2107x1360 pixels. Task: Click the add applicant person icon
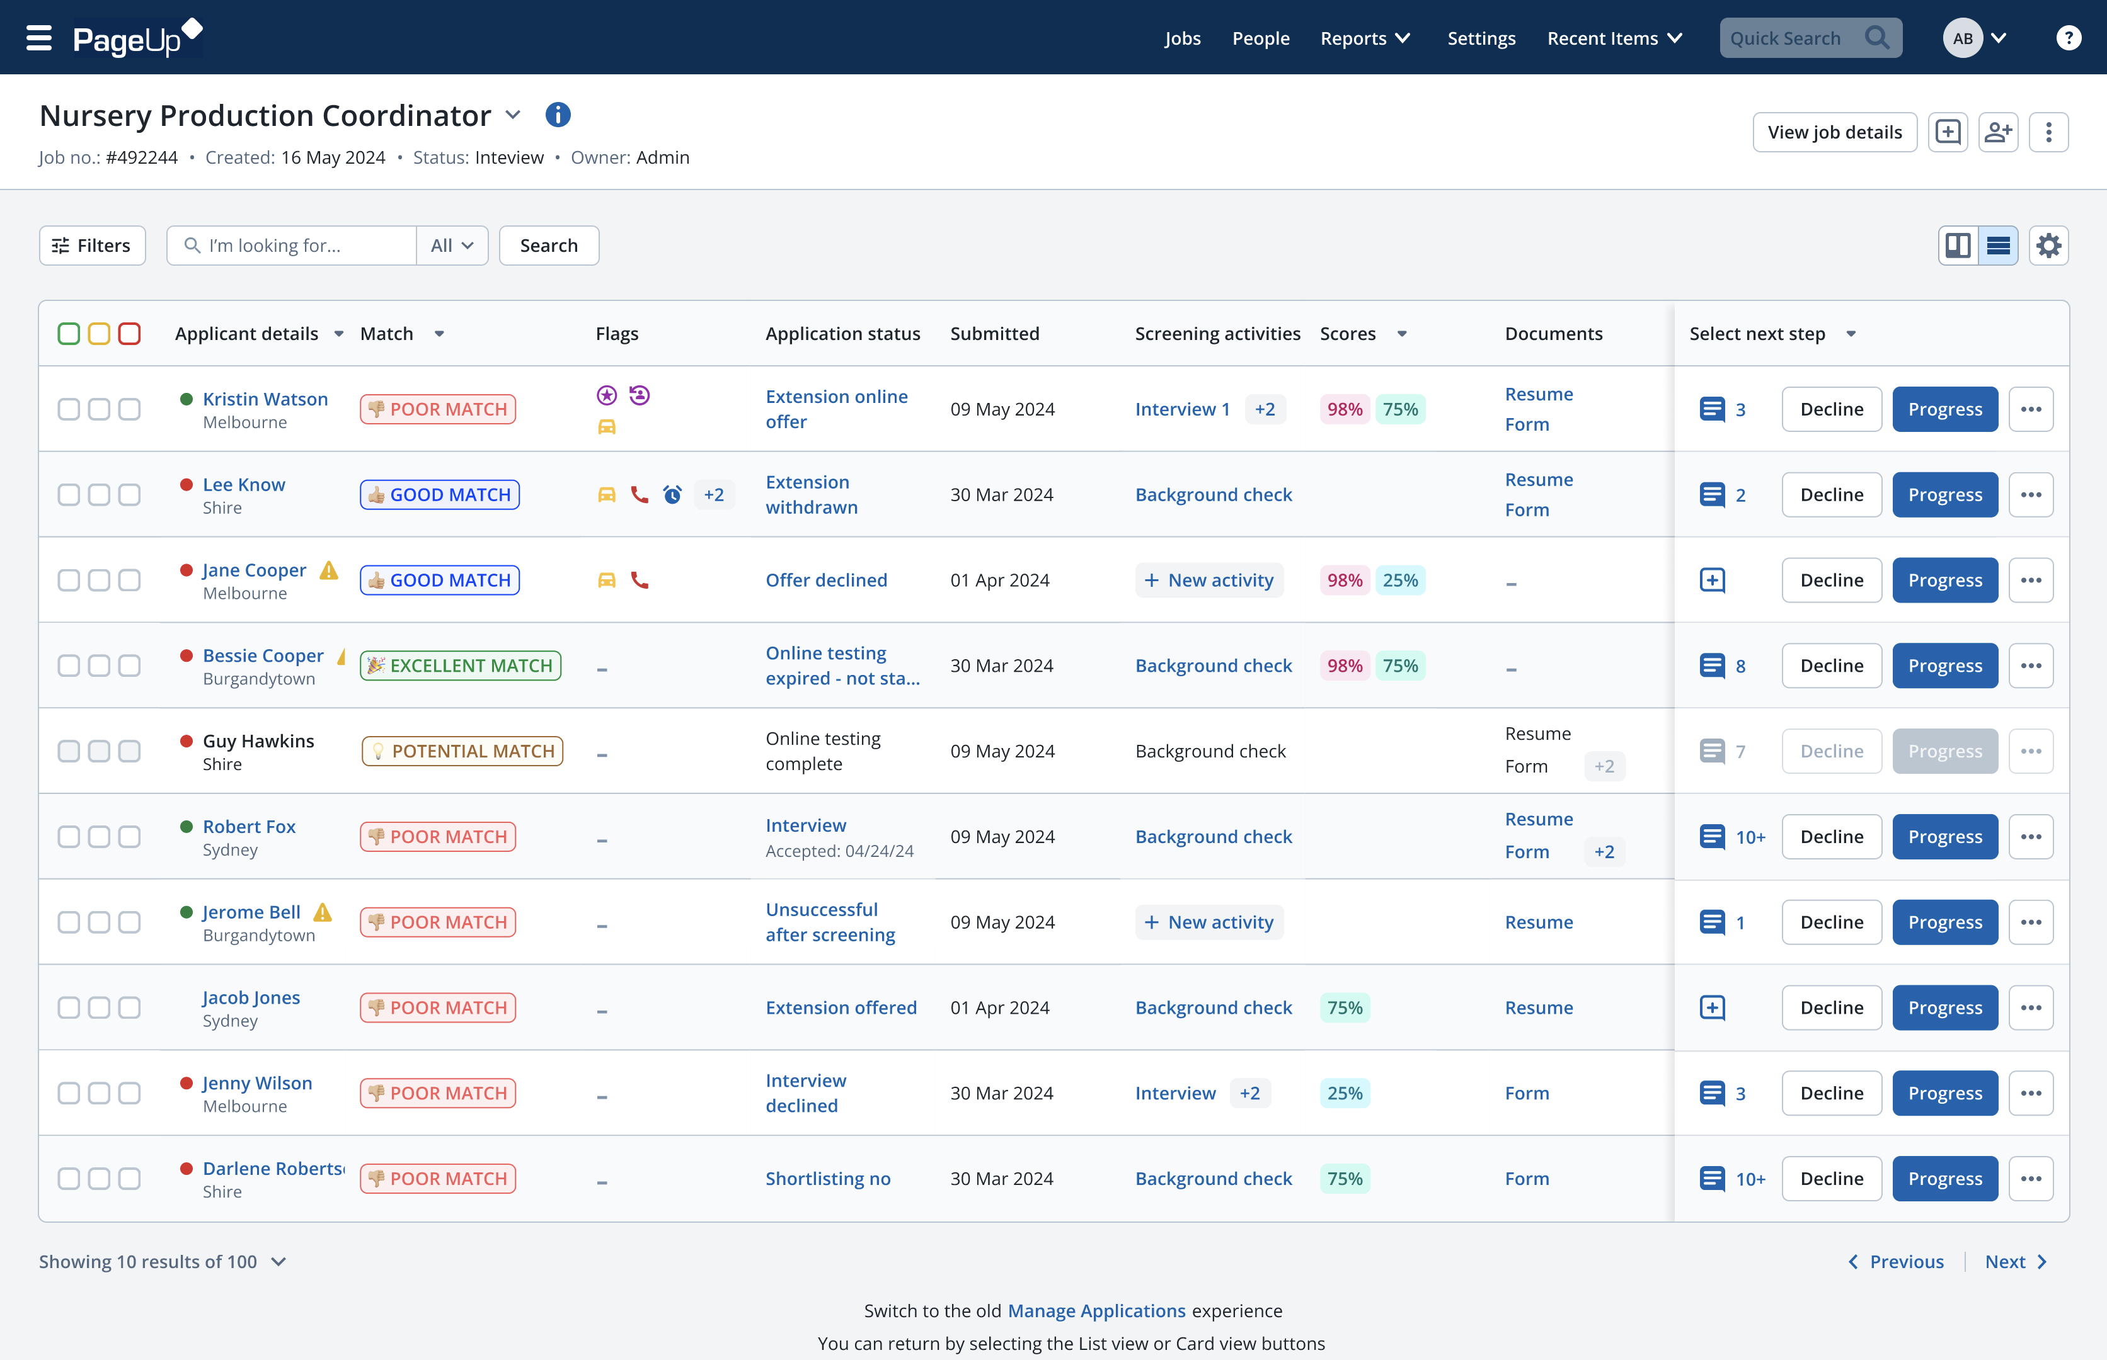coord(1997,132)
